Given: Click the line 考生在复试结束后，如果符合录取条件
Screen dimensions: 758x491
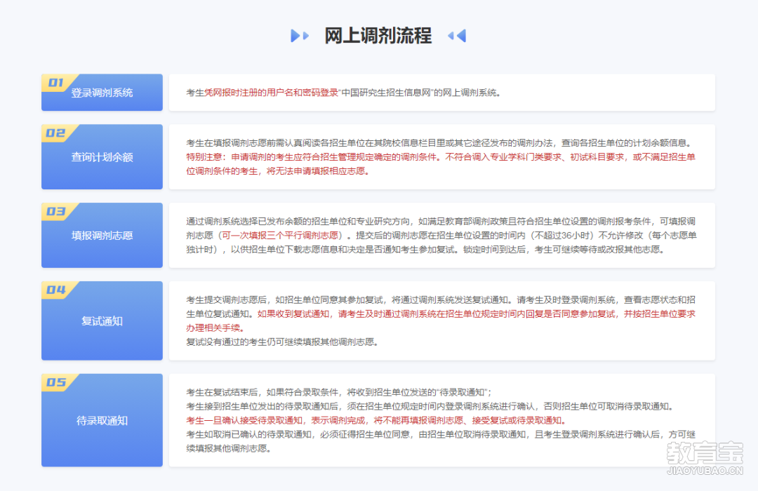Looking at the screenshot, I should pyautogui.click(x=339, y=392).
